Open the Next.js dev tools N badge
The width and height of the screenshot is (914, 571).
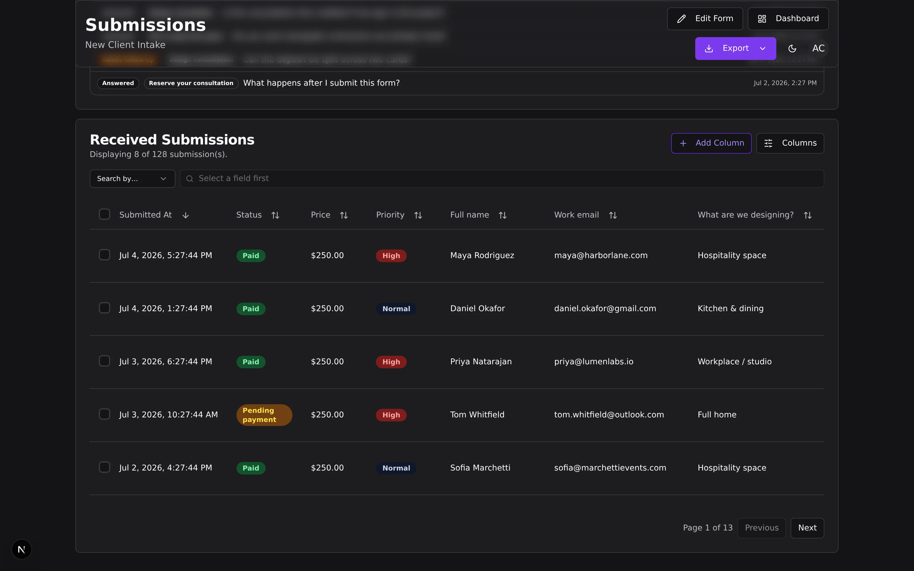[21, 549]
